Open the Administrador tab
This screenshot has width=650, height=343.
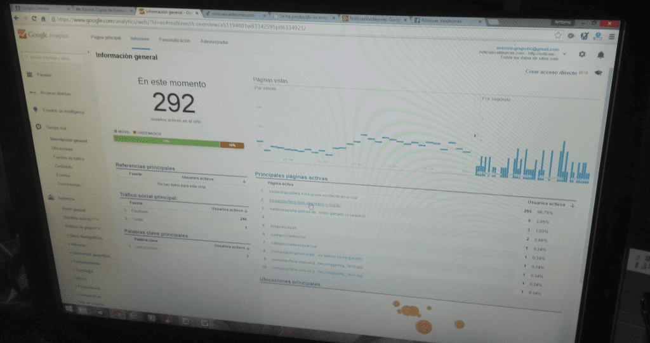pos(215,42)
